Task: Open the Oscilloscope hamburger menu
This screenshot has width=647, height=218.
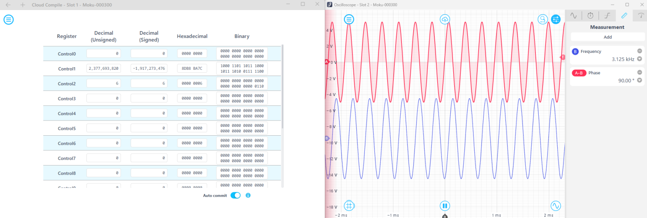Action: pos(349,19)
